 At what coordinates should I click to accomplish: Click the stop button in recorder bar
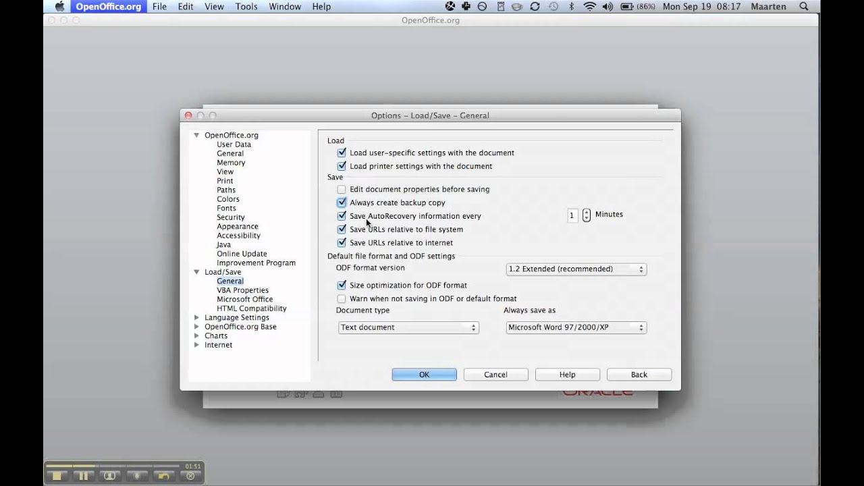[57, 476]
